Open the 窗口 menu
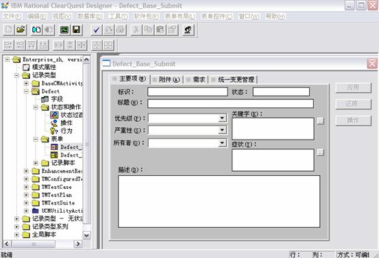The width and height of the screenshot is (379, 258). (249, 16)
